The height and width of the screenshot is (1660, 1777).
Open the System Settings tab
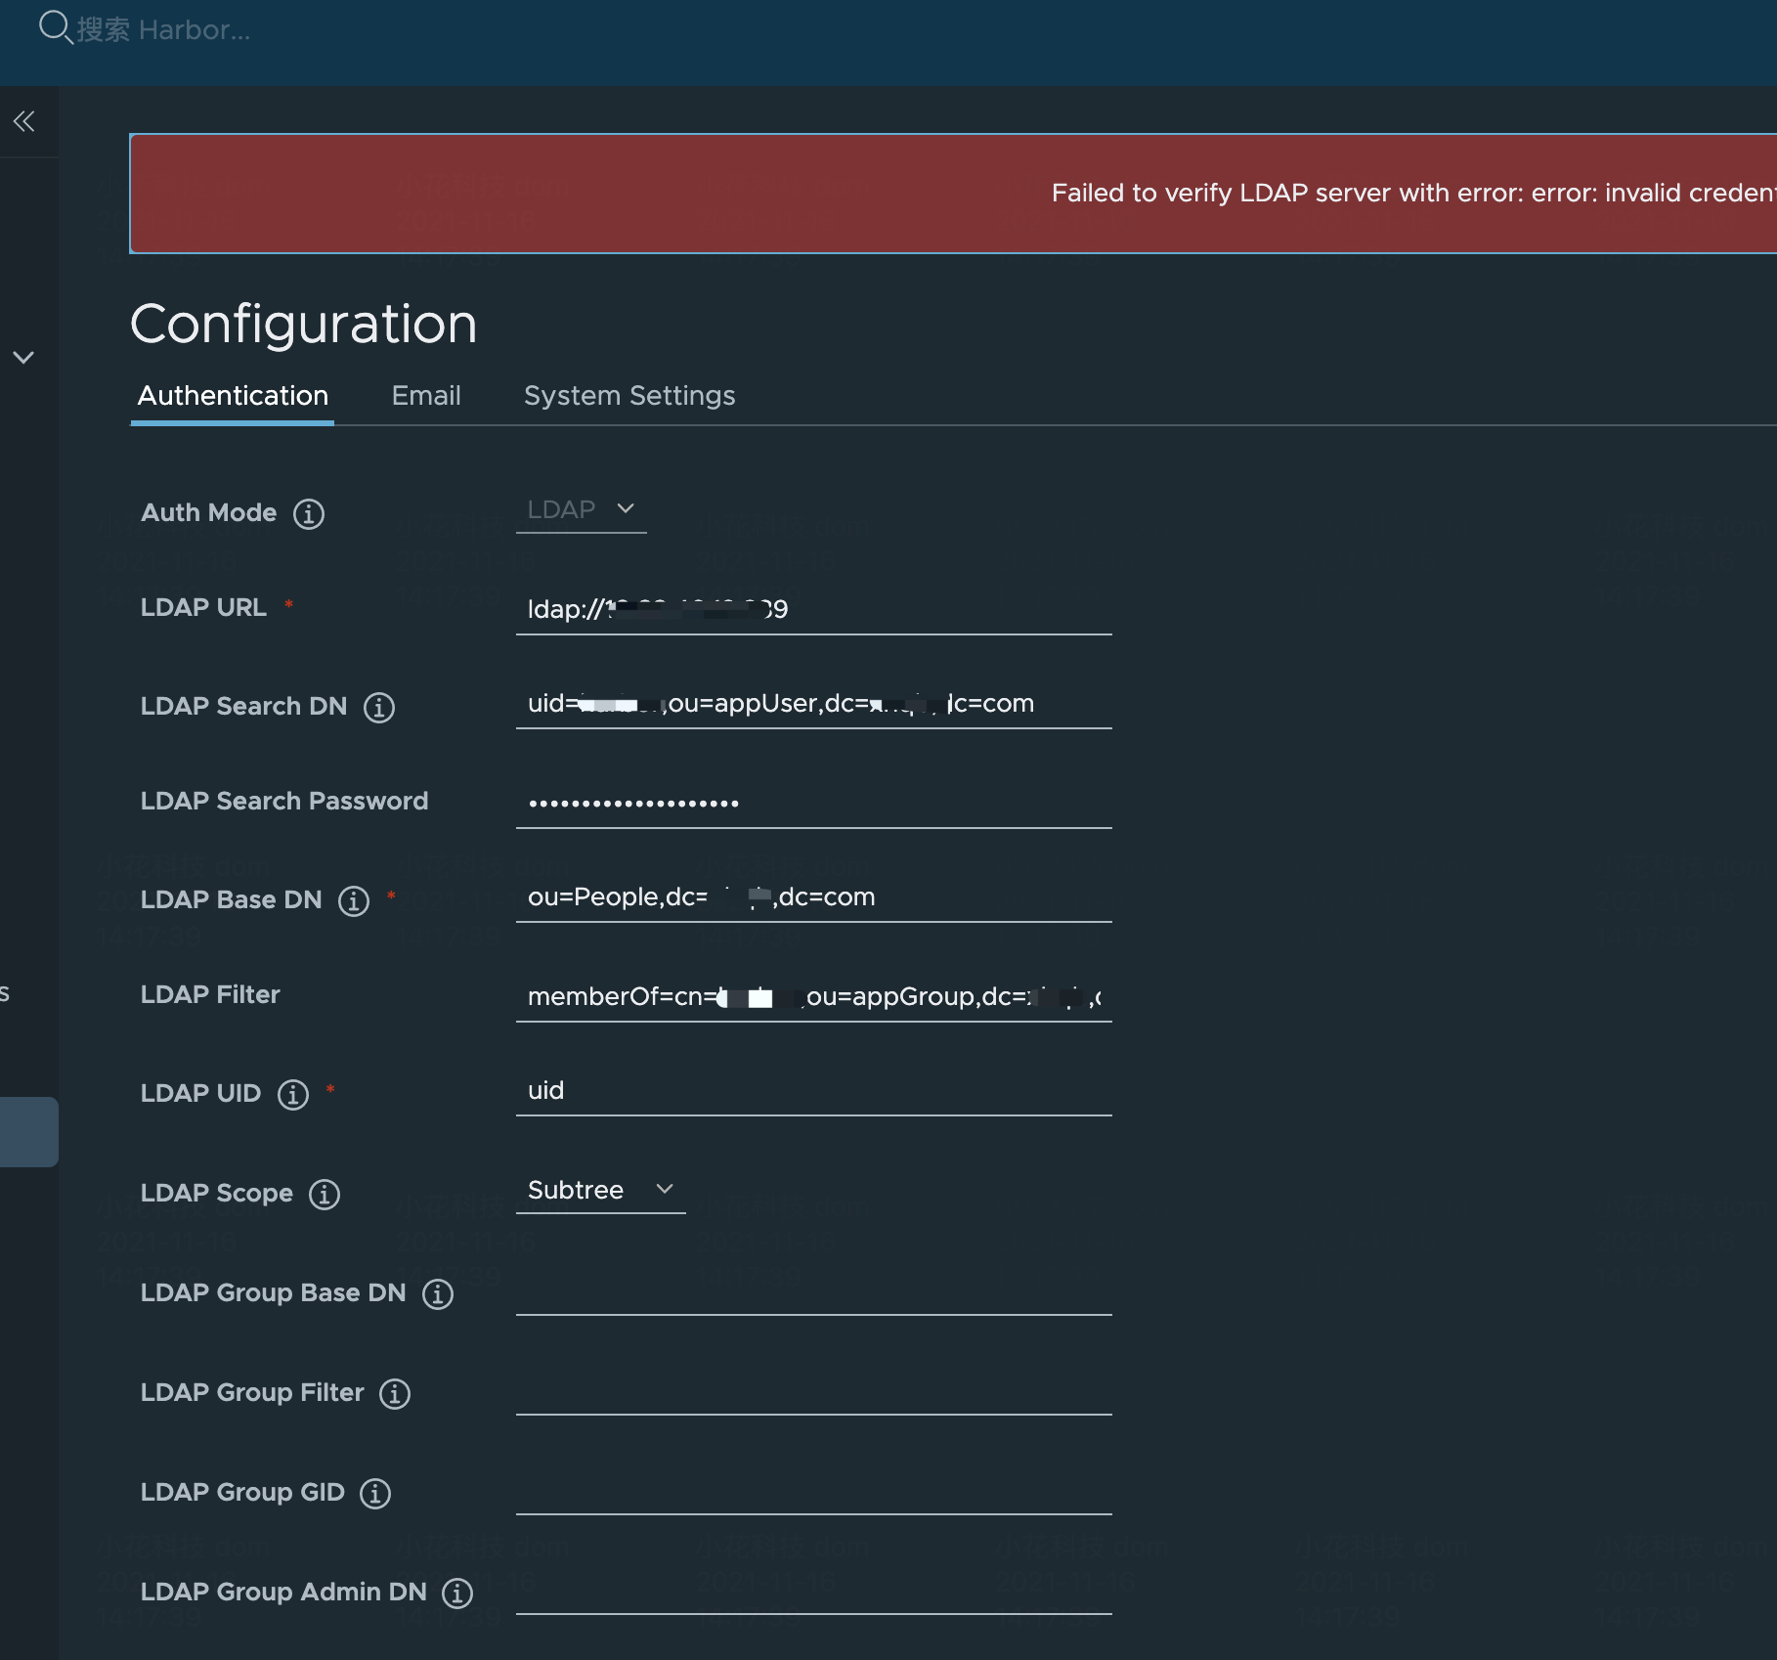click(628, 395)
